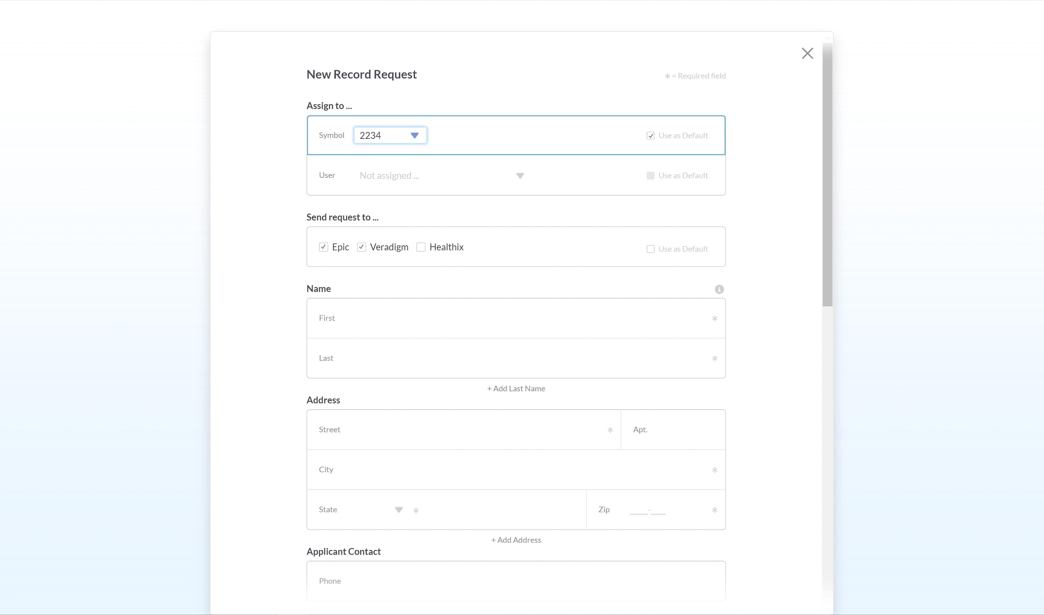Viewport: 1044px width, 615px height.
Task: Click the dialog's vertical scrollbar thumb
Action: click(827, 174)
